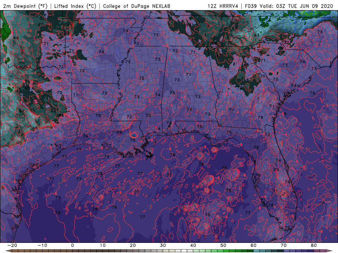Viewport: 338px width, 253px height.
Task: Click the 68 dewpoint value on the map
Action: point(246,65)
